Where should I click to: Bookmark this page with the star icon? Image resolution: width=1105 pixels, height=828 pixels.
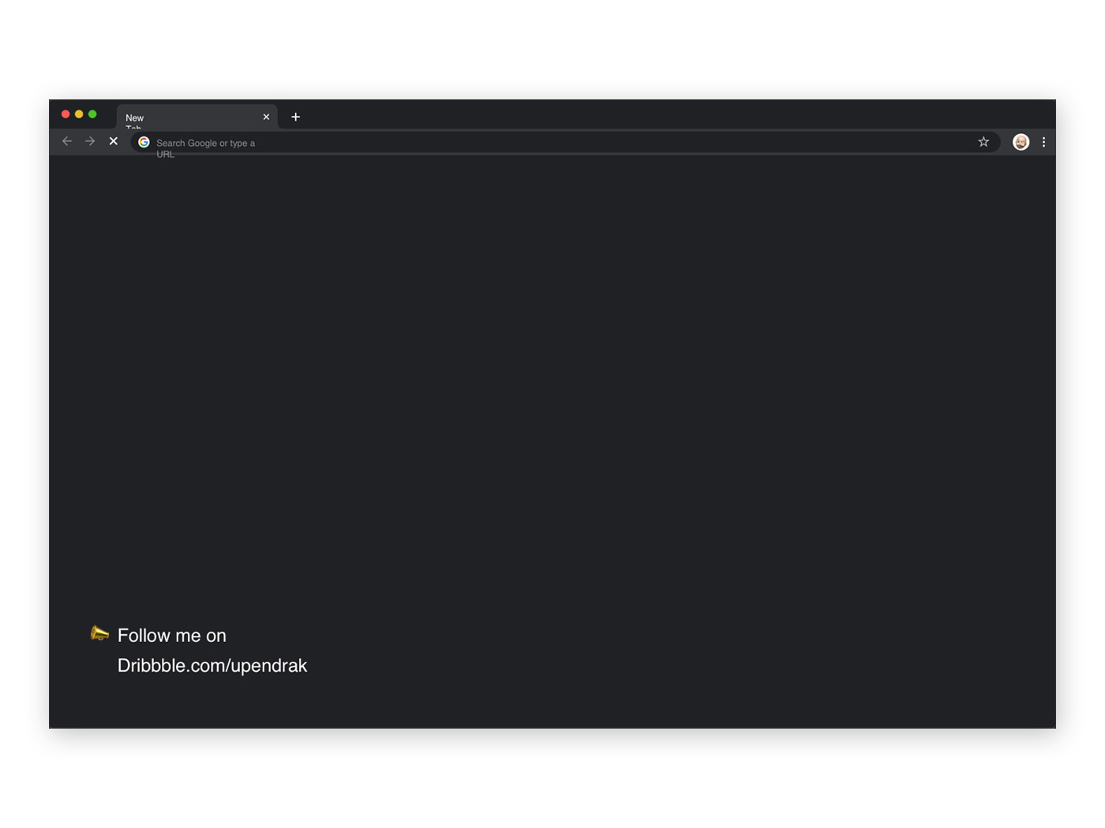[x=983, y=142]
